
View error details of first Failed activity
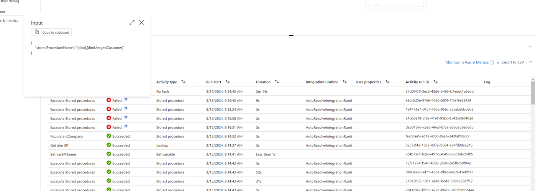coord(126,100)
